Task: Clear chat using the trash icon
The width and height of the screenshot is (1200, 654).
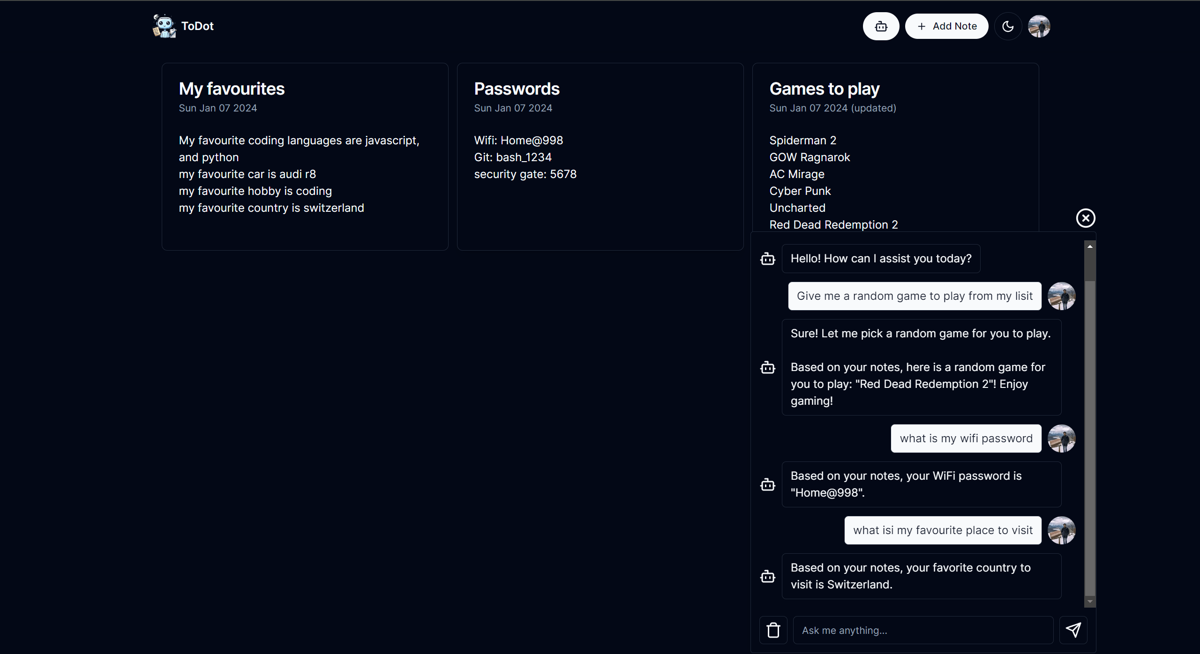Action: (x=773, y=630)
